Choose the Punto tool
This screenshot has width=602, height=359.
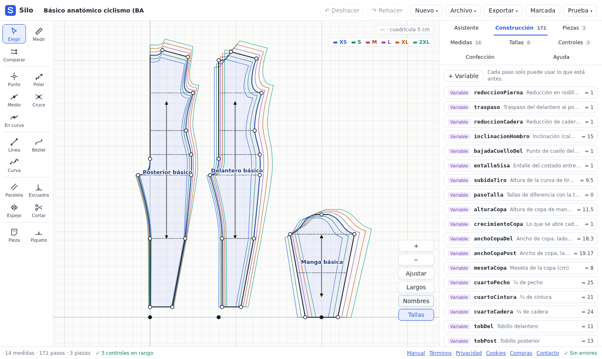pos(14,79)
